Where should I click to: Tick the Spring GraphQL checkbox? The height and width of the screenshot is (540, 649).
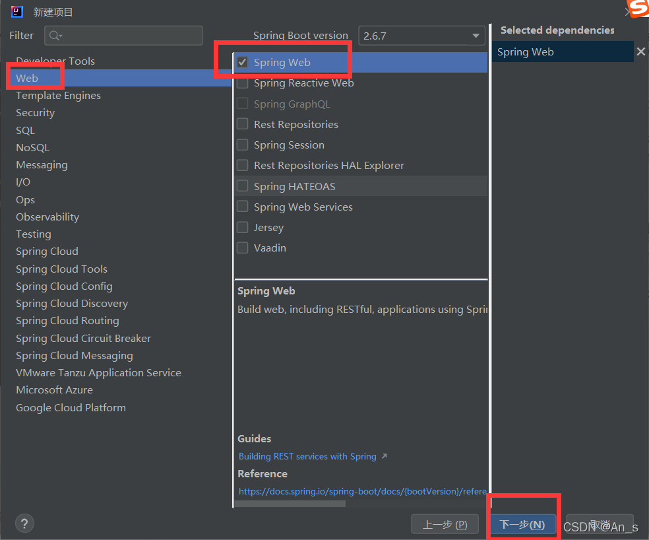[243, 104]
